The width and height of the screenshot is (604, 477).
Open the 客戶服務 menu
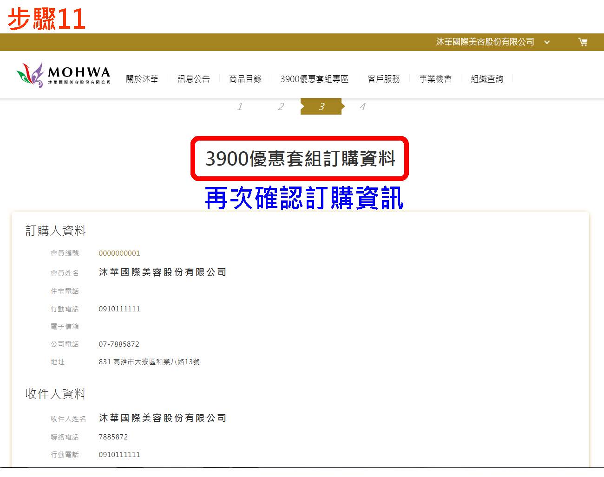click(384, 79)
